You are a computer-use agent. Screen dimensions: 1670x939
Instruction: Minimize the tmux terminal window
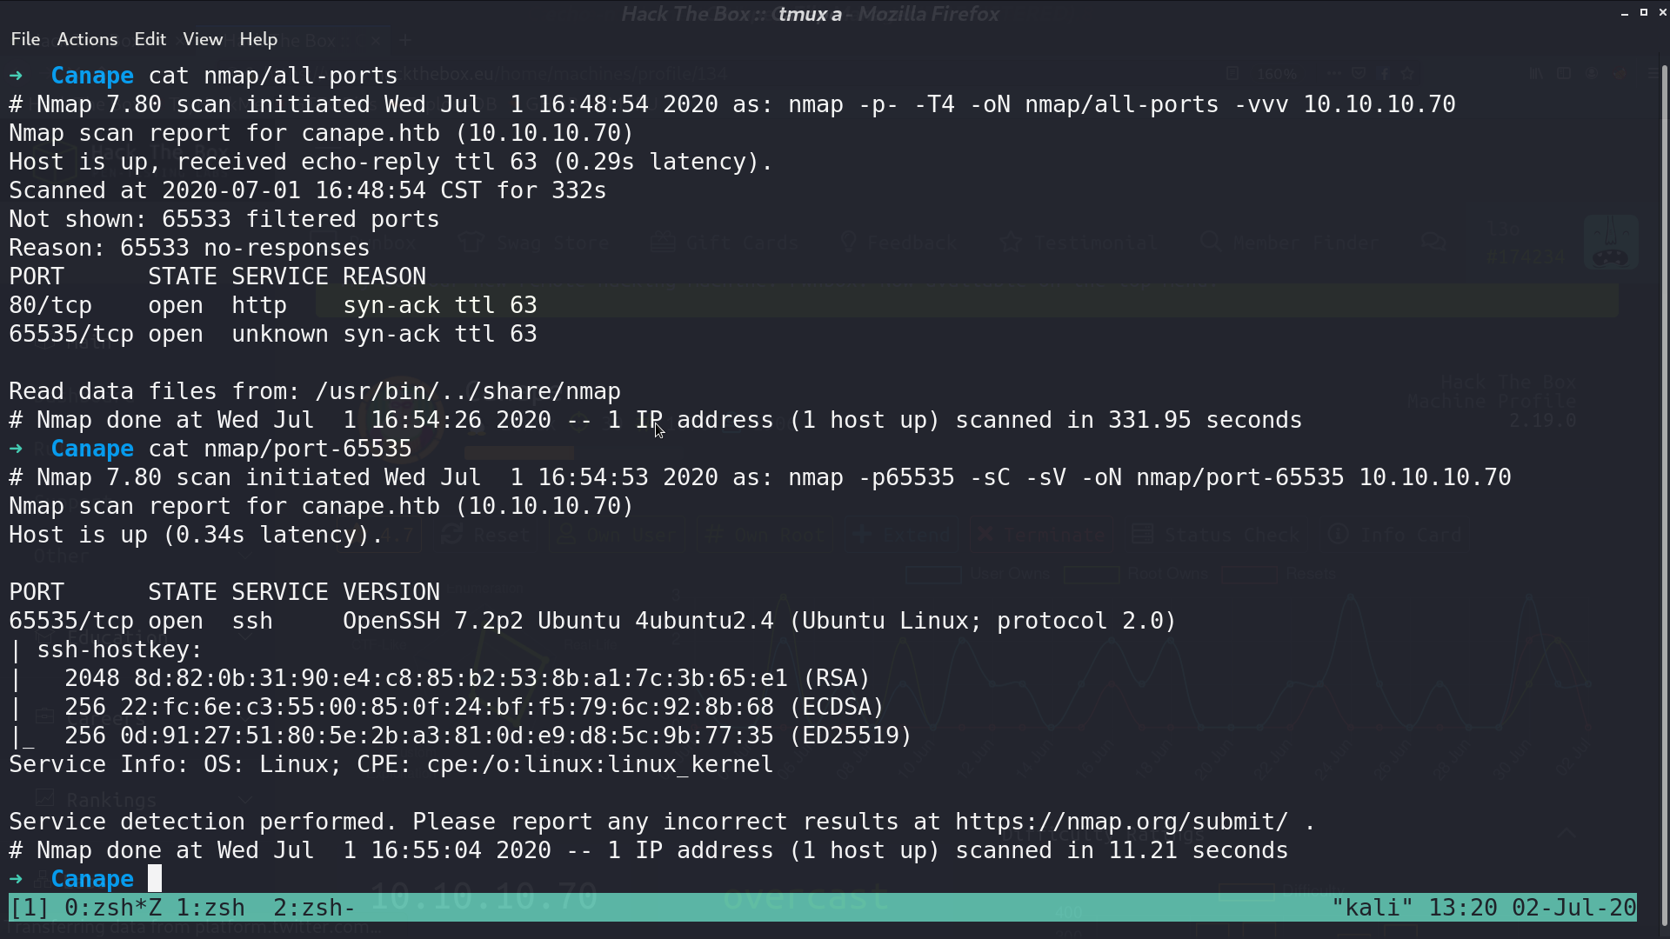point(1625,13)
